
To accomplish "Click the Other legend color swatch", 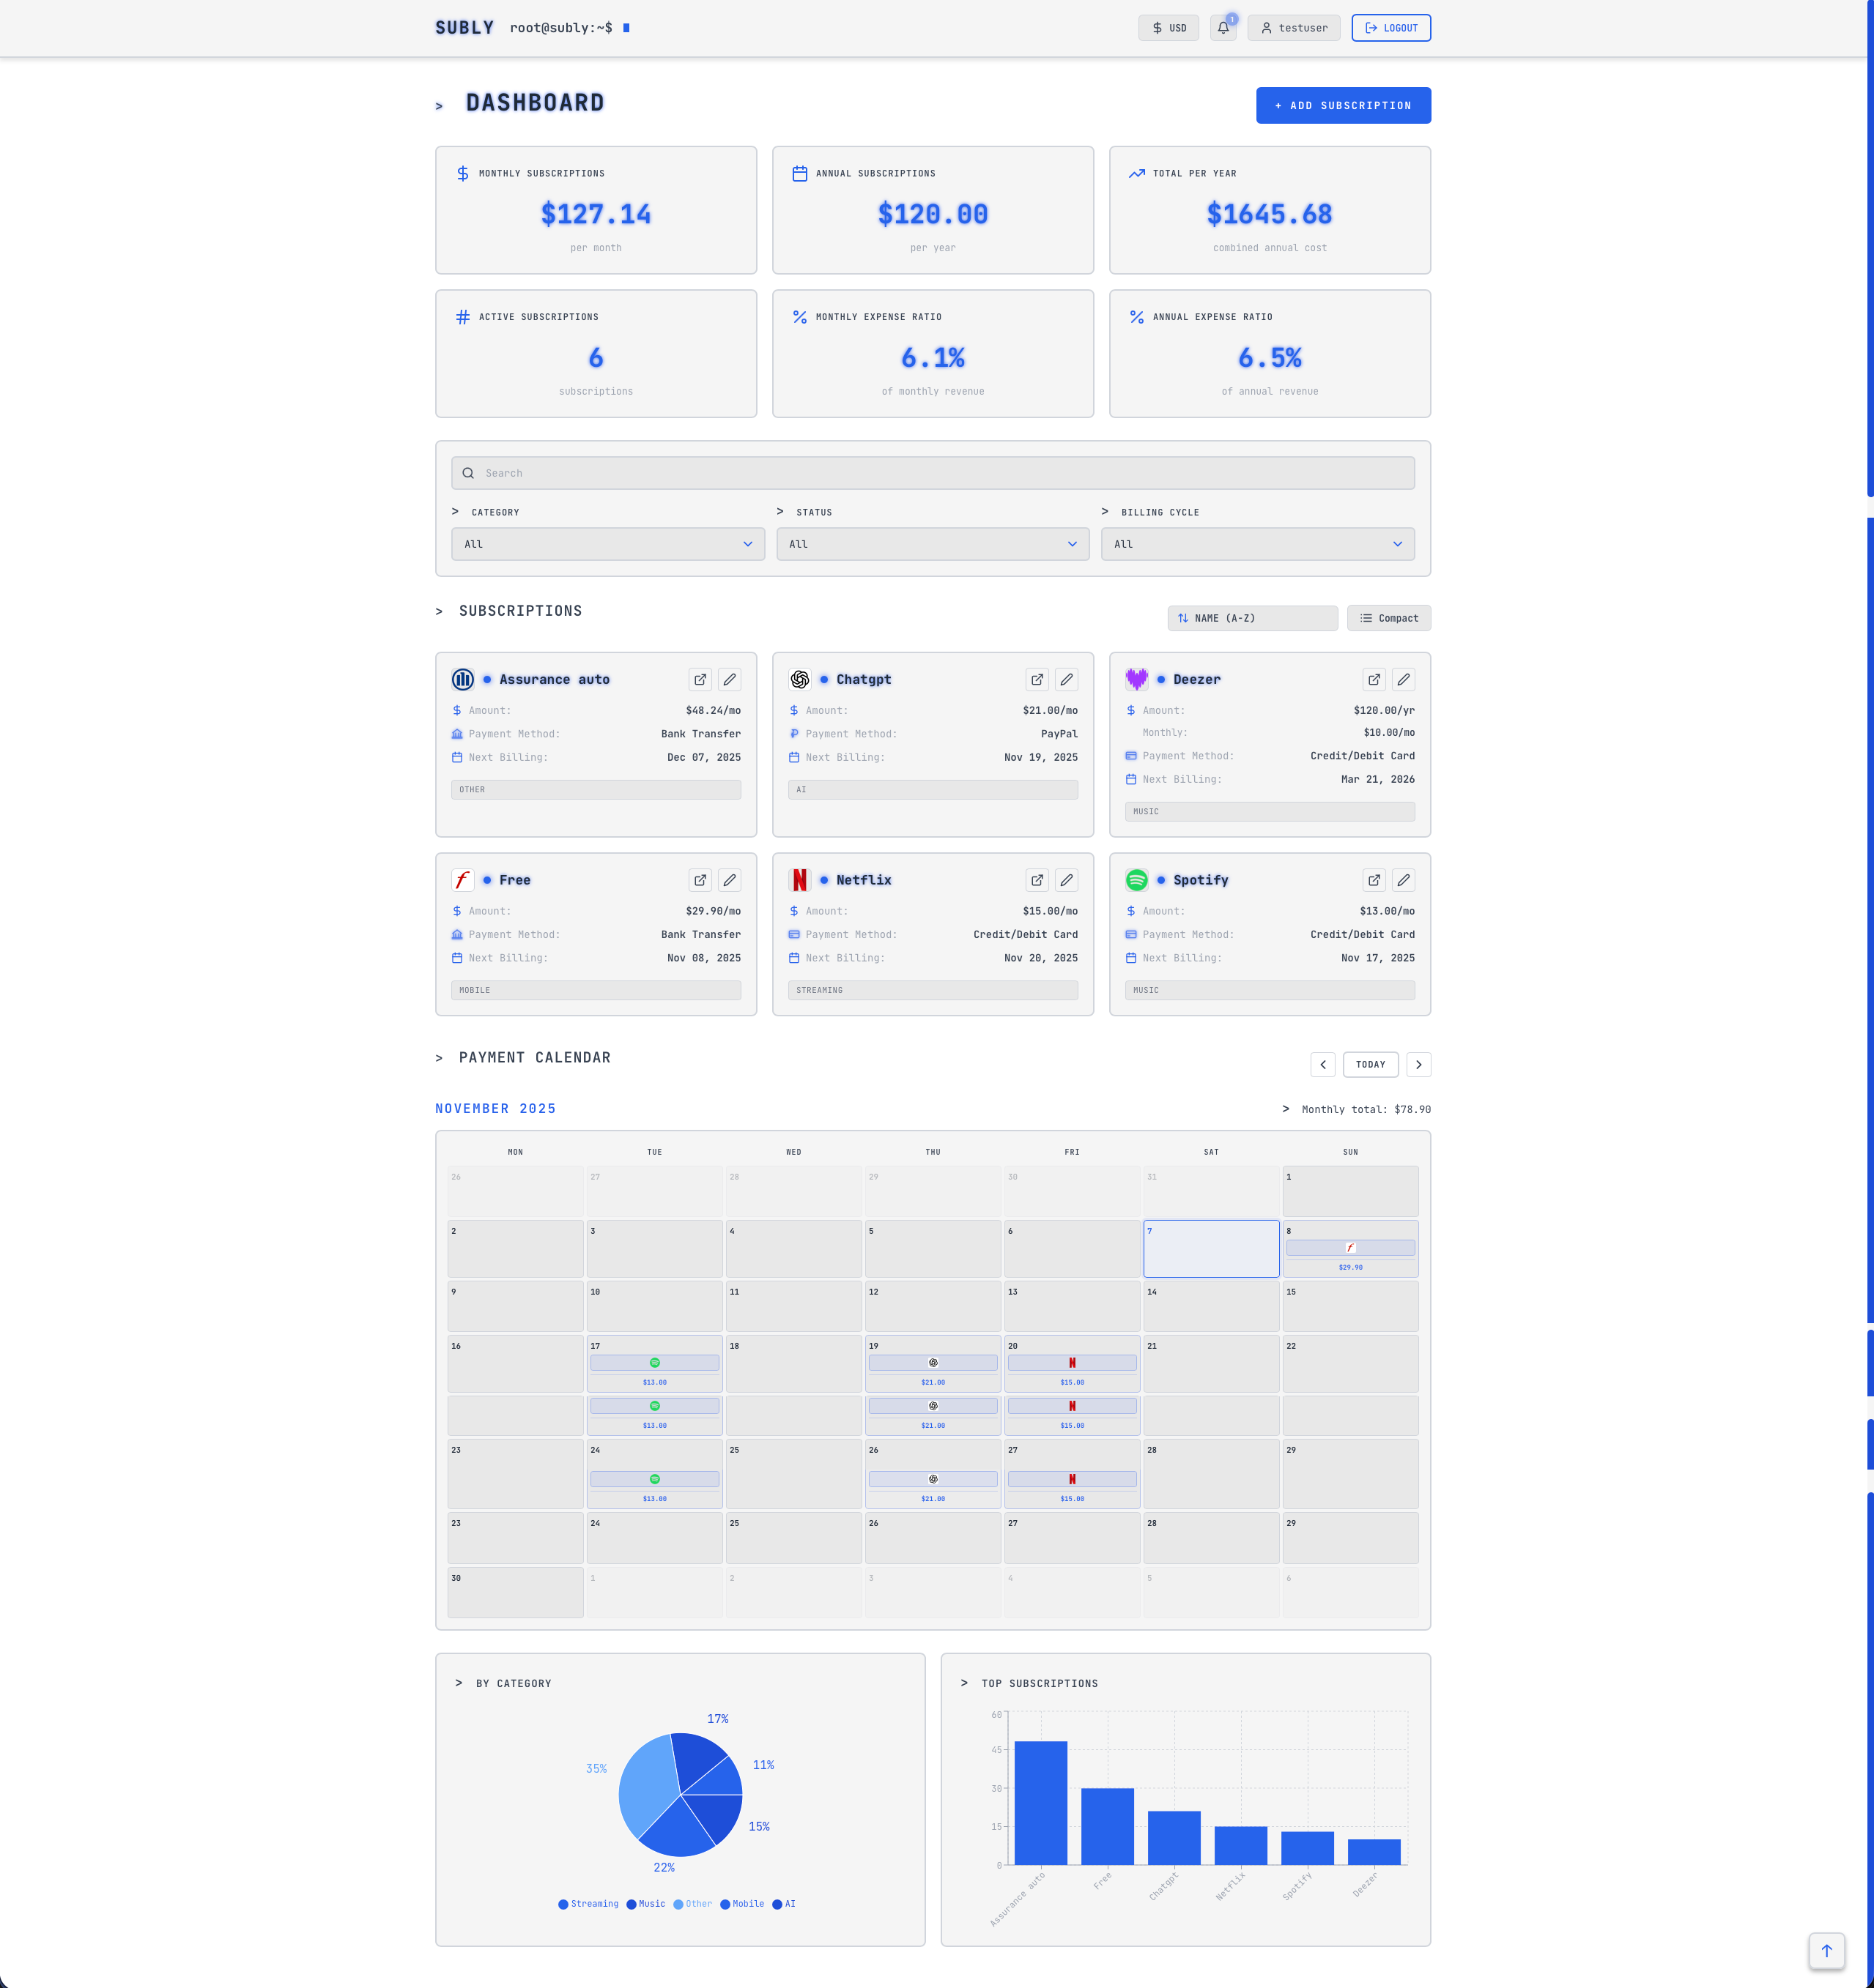I will (x=678, y=1904).
